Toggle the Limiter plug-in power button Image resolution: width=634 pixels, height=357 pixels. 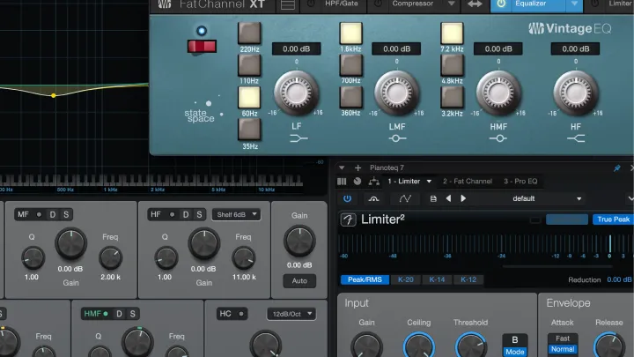point(347,198)
